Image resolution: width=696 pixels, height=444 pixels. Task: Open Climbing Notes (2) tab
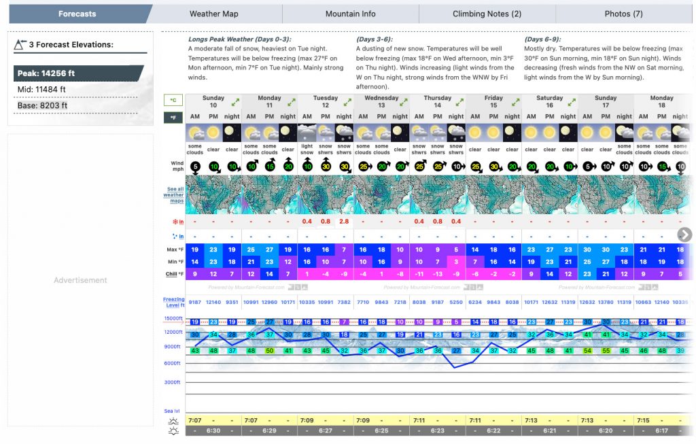click(487, 14)
